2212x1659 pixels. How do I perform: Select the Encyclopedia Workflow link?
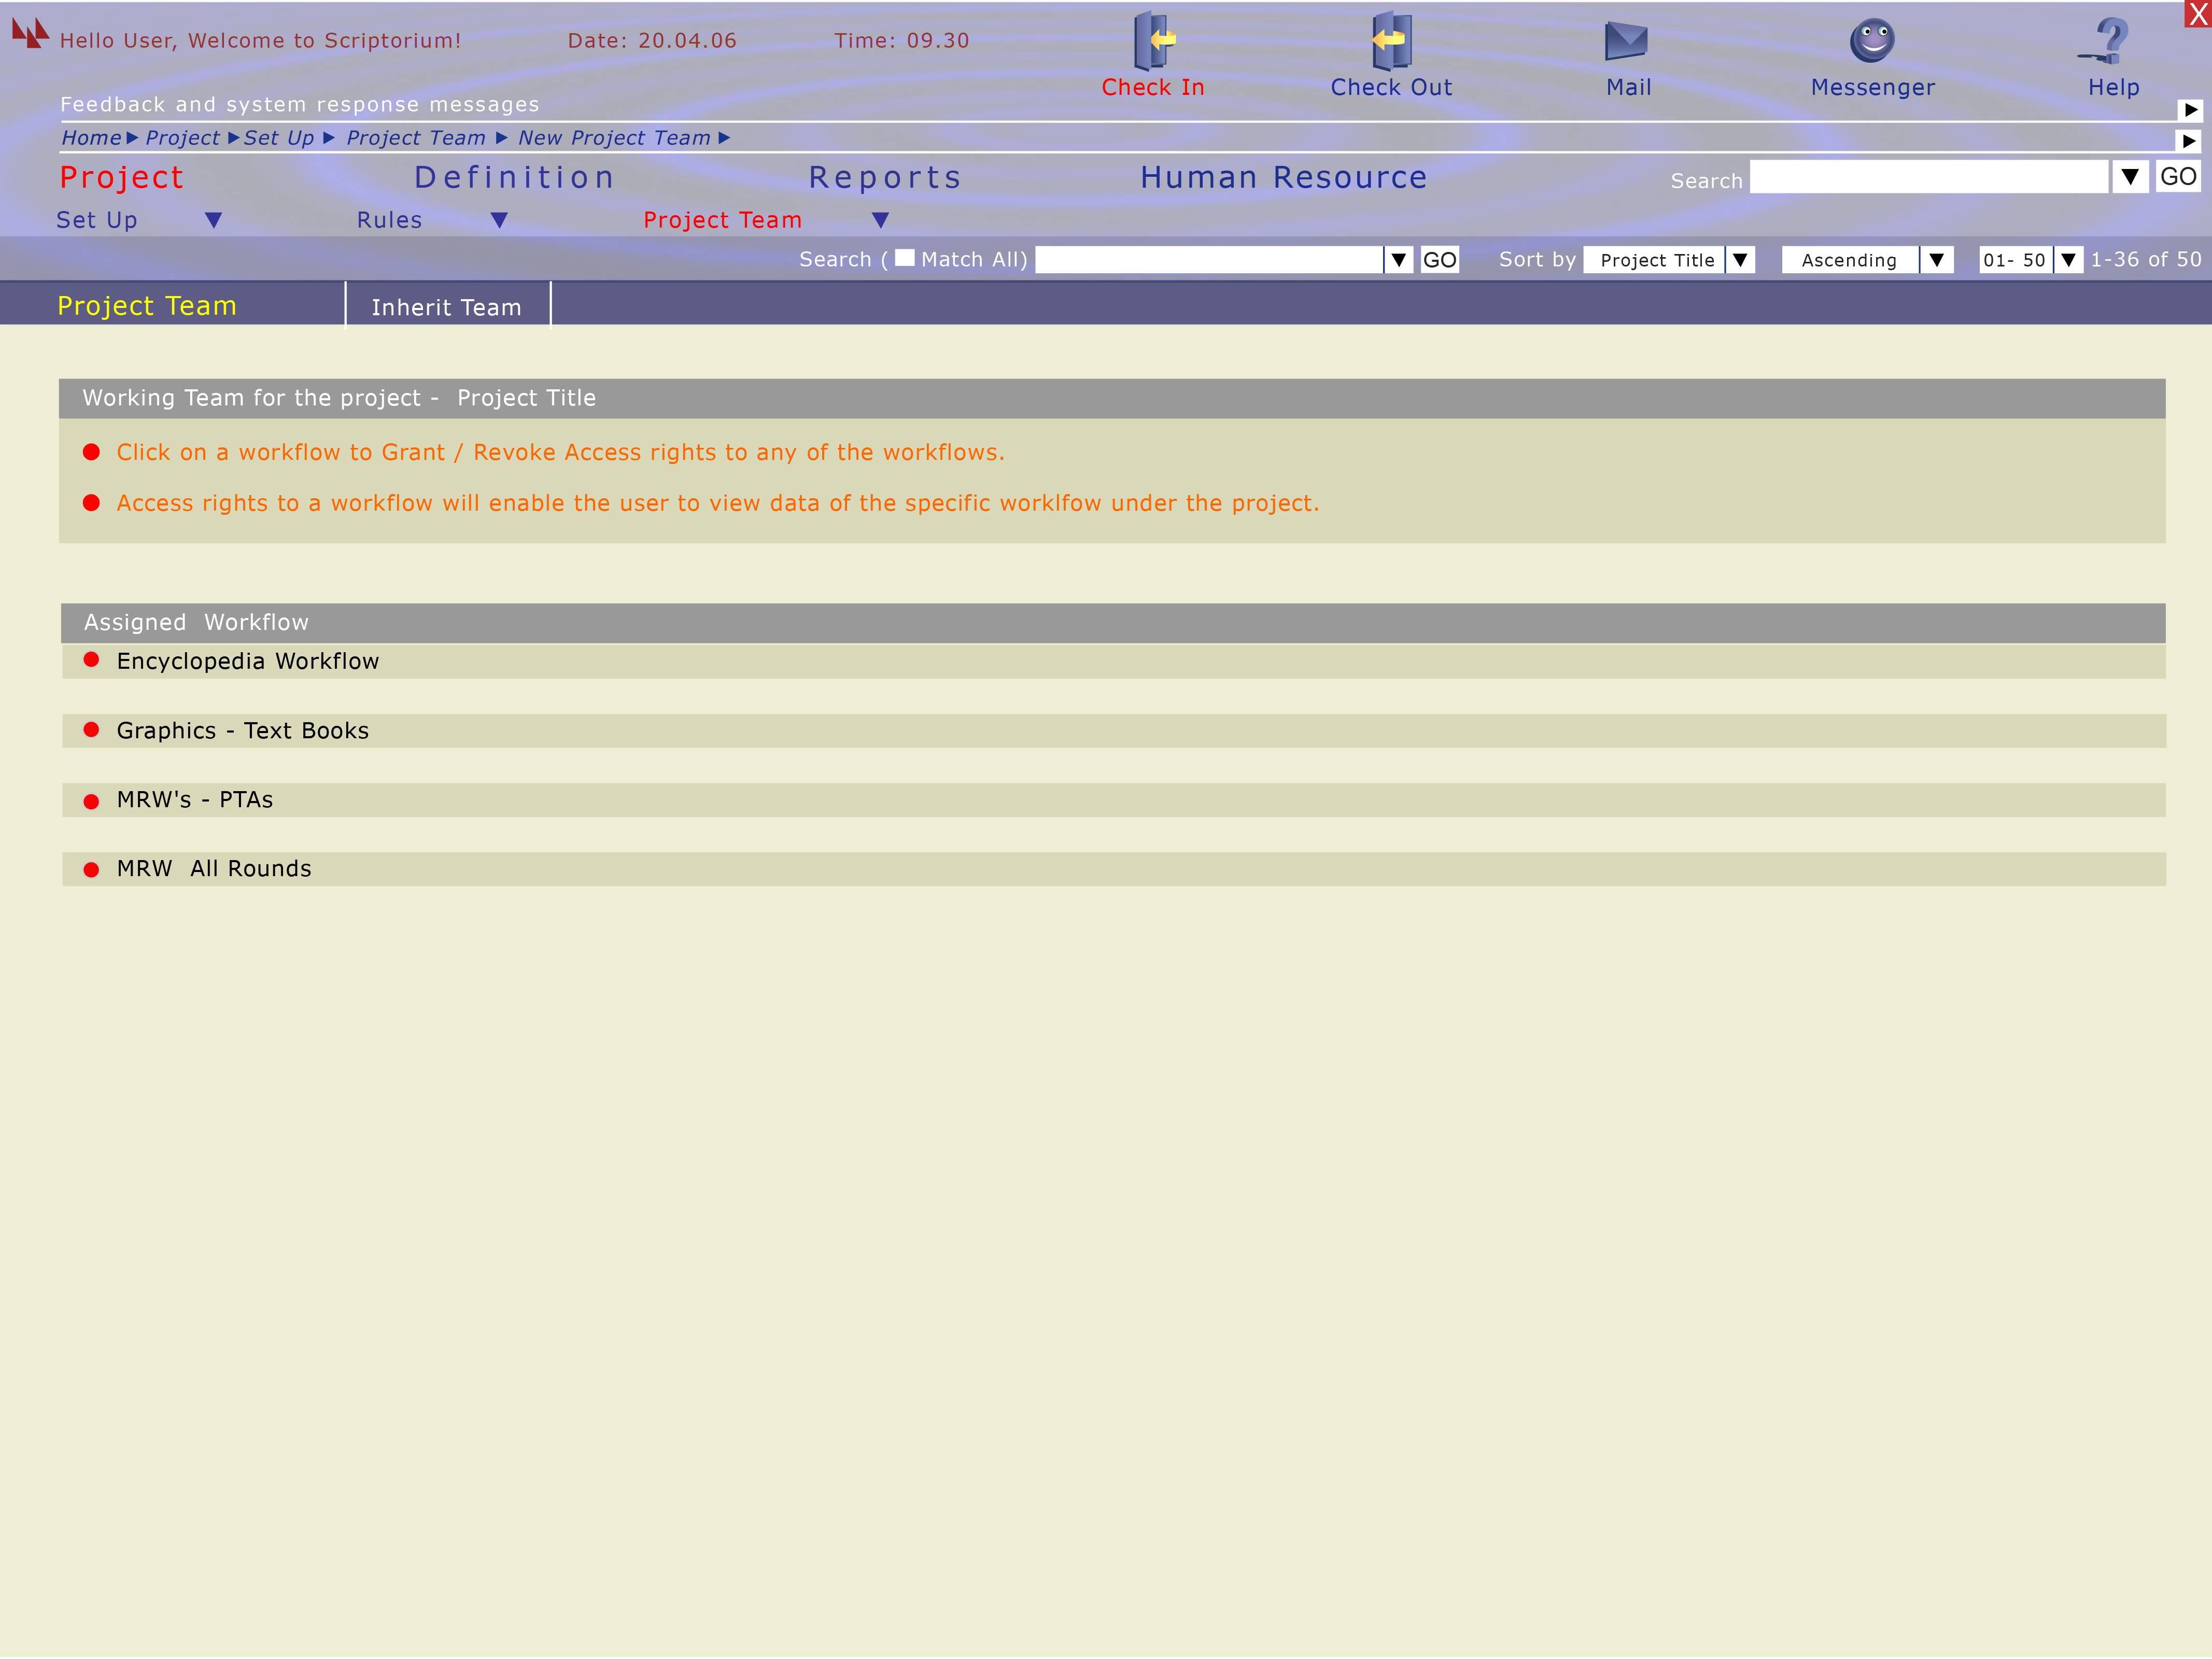(247, 661)
